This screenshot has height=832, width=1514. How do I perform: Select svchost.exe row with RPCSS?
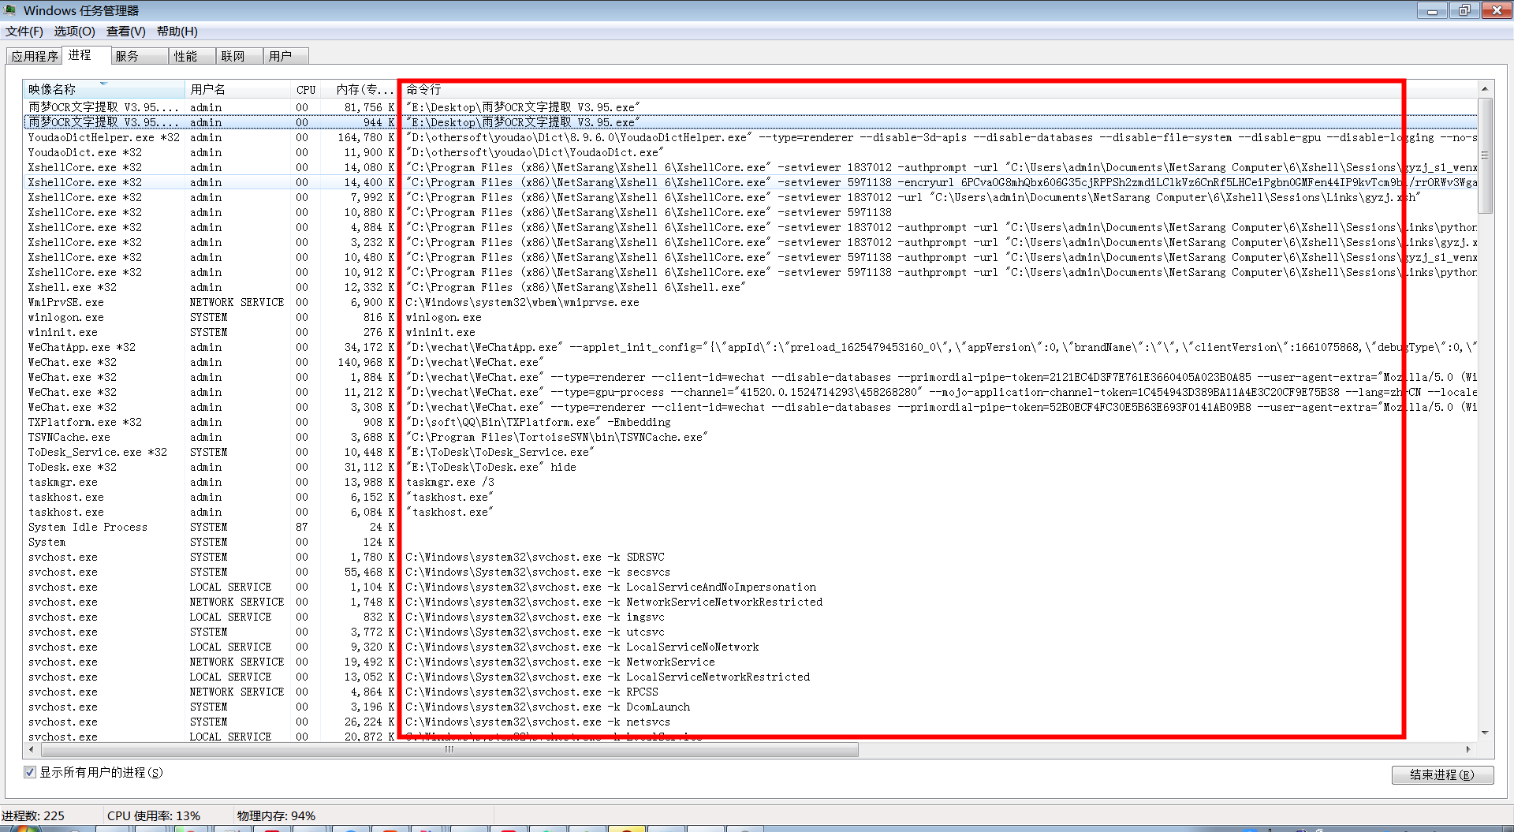[751, 692]
